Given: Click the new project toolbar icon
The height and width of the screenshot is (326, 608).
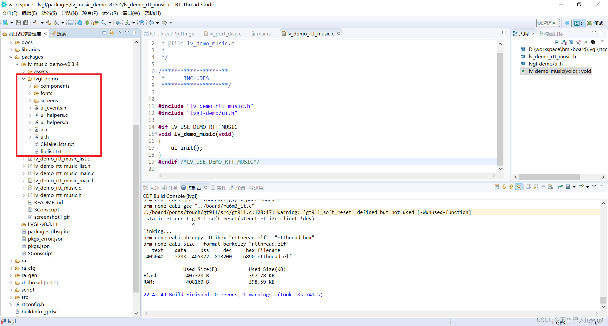Looking at the screenshot, I should [5, 23].
